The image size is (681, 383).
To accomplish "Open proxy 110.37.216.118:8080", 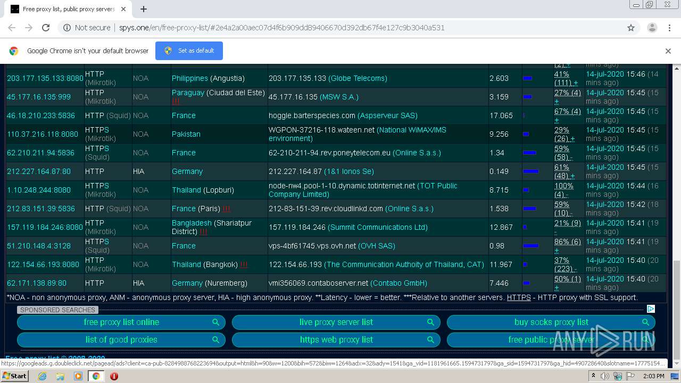I will pos(43,134).
